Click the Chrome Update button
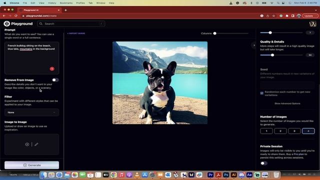The height and width of the screenshot is (180, 320). [x=310, y=15]
